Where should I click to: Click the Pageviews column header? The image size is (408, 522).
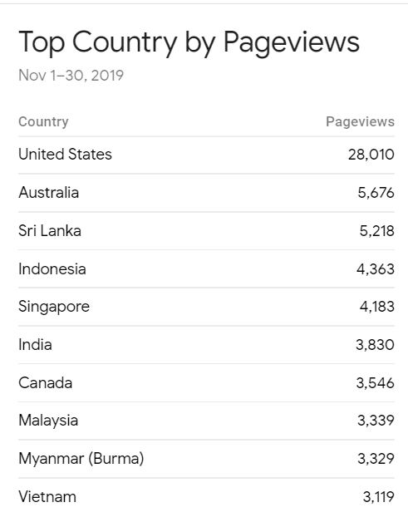point(360,122)
